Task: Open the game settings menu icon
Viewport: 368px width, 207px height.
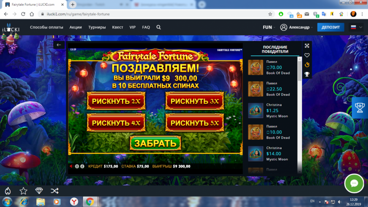Action: 77,166
